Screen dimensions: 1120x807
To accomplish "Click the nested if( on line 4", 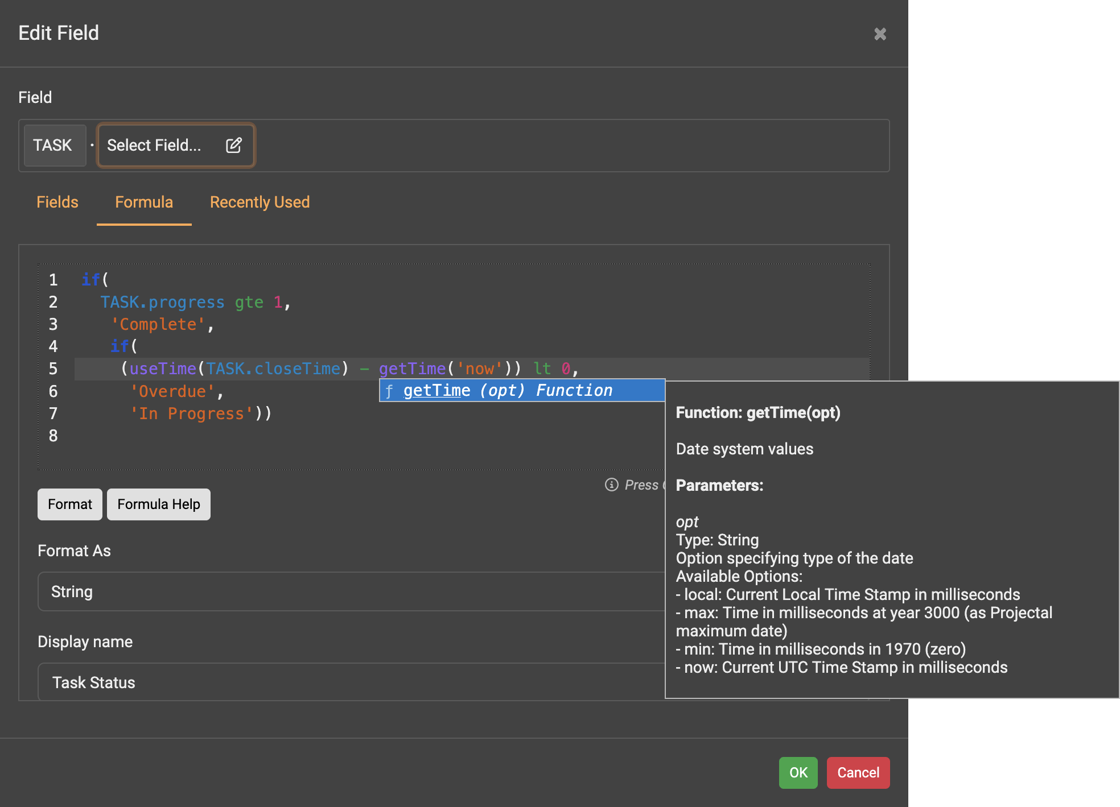I will [x=124, y=346].
